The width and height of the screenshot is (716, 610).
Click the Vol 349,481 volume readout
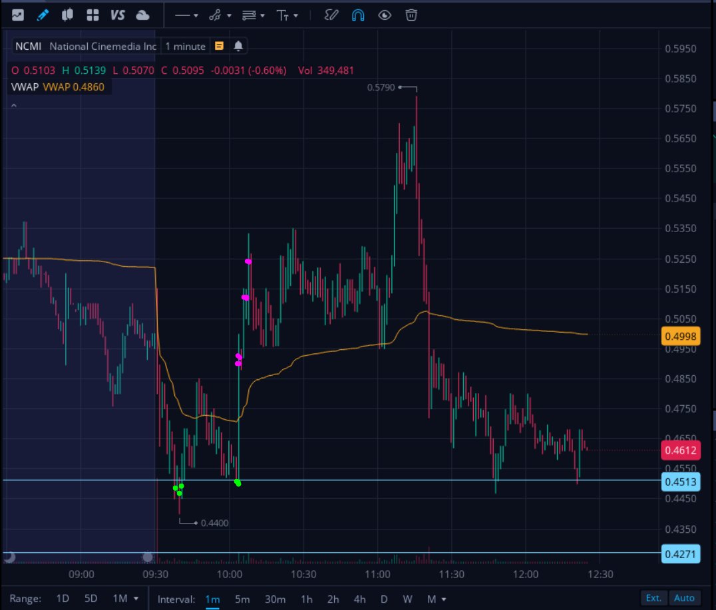325,71
